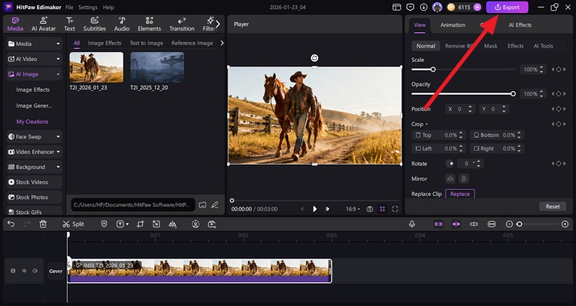This screenshot has height=306, width=576.
Task: Open the Settings menu
Action: 87,7
